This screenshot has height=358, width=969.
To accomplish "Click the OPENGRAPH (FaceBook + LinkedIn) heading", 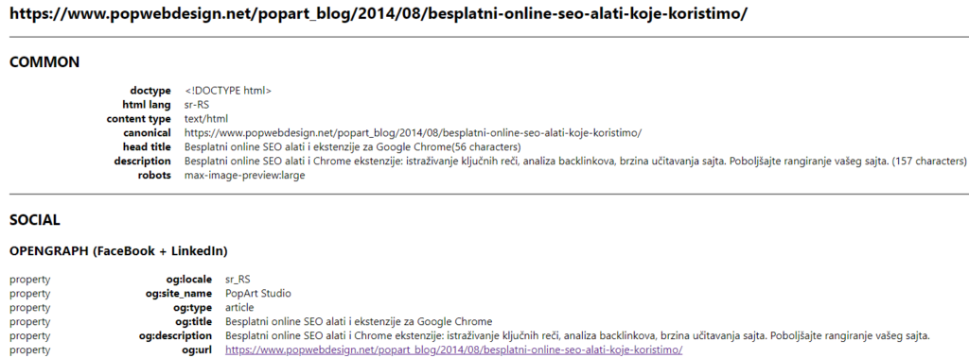I will tap(118, 251).
